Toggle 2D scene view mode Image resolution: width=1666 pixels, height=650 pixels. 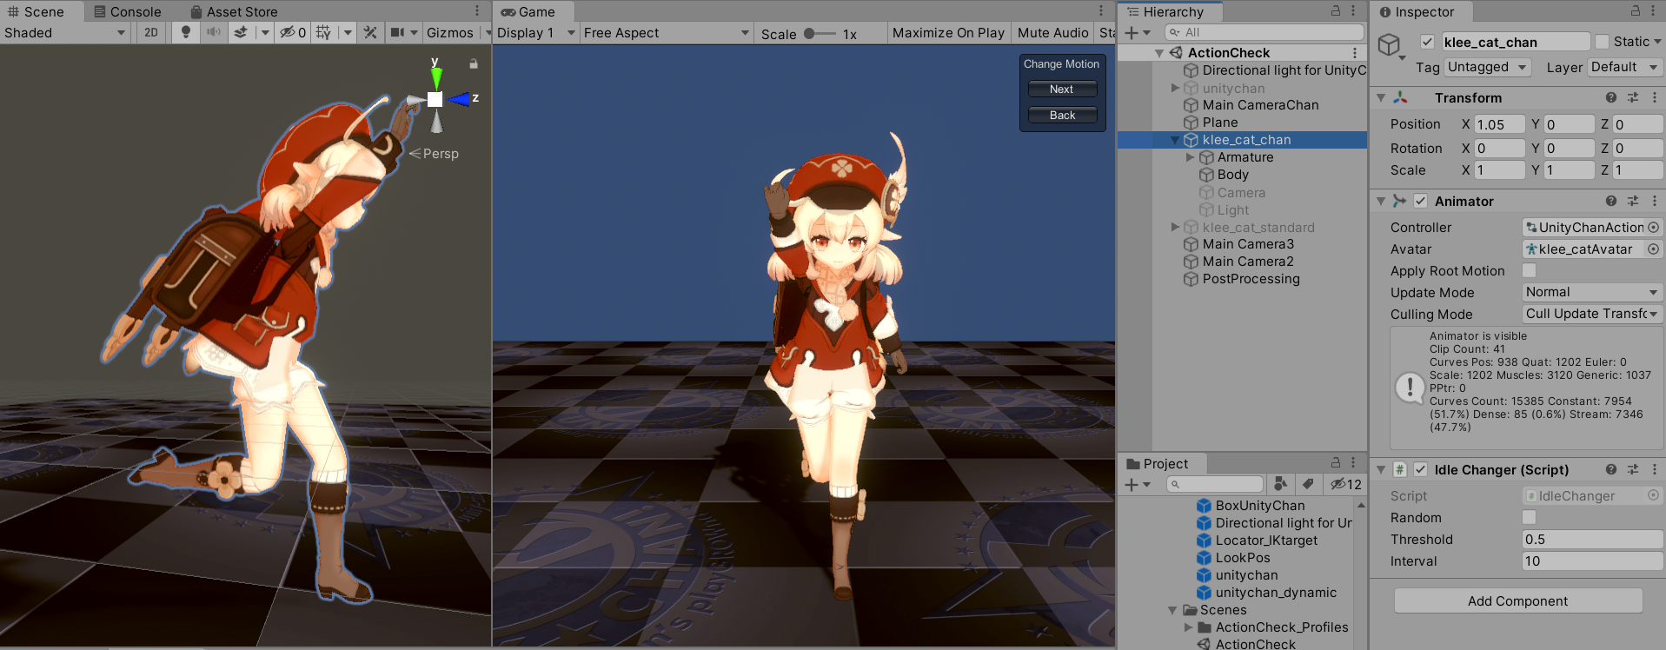point(151,32)
